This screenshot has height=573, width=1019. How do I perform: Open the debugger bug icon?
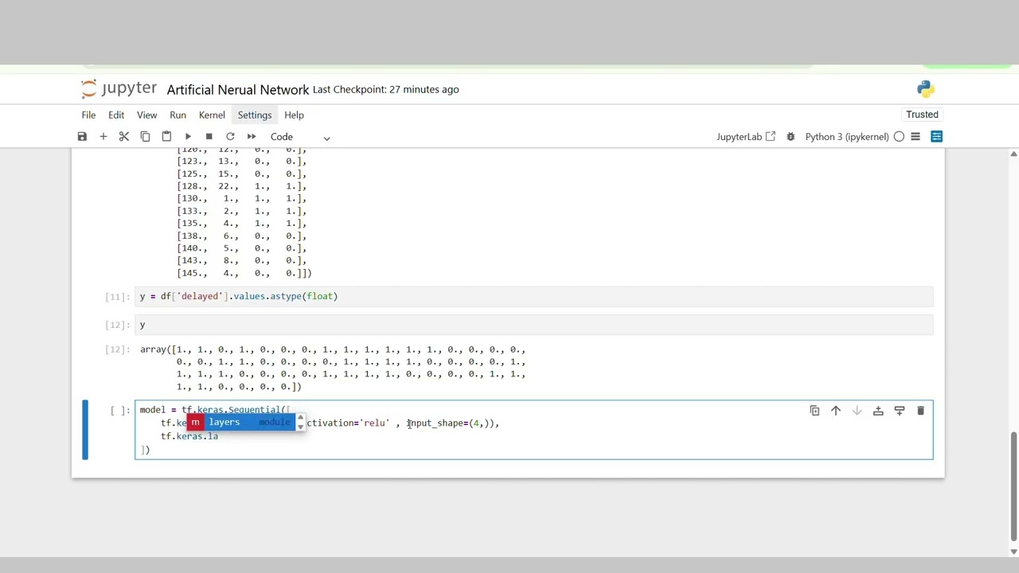(791, 137)
